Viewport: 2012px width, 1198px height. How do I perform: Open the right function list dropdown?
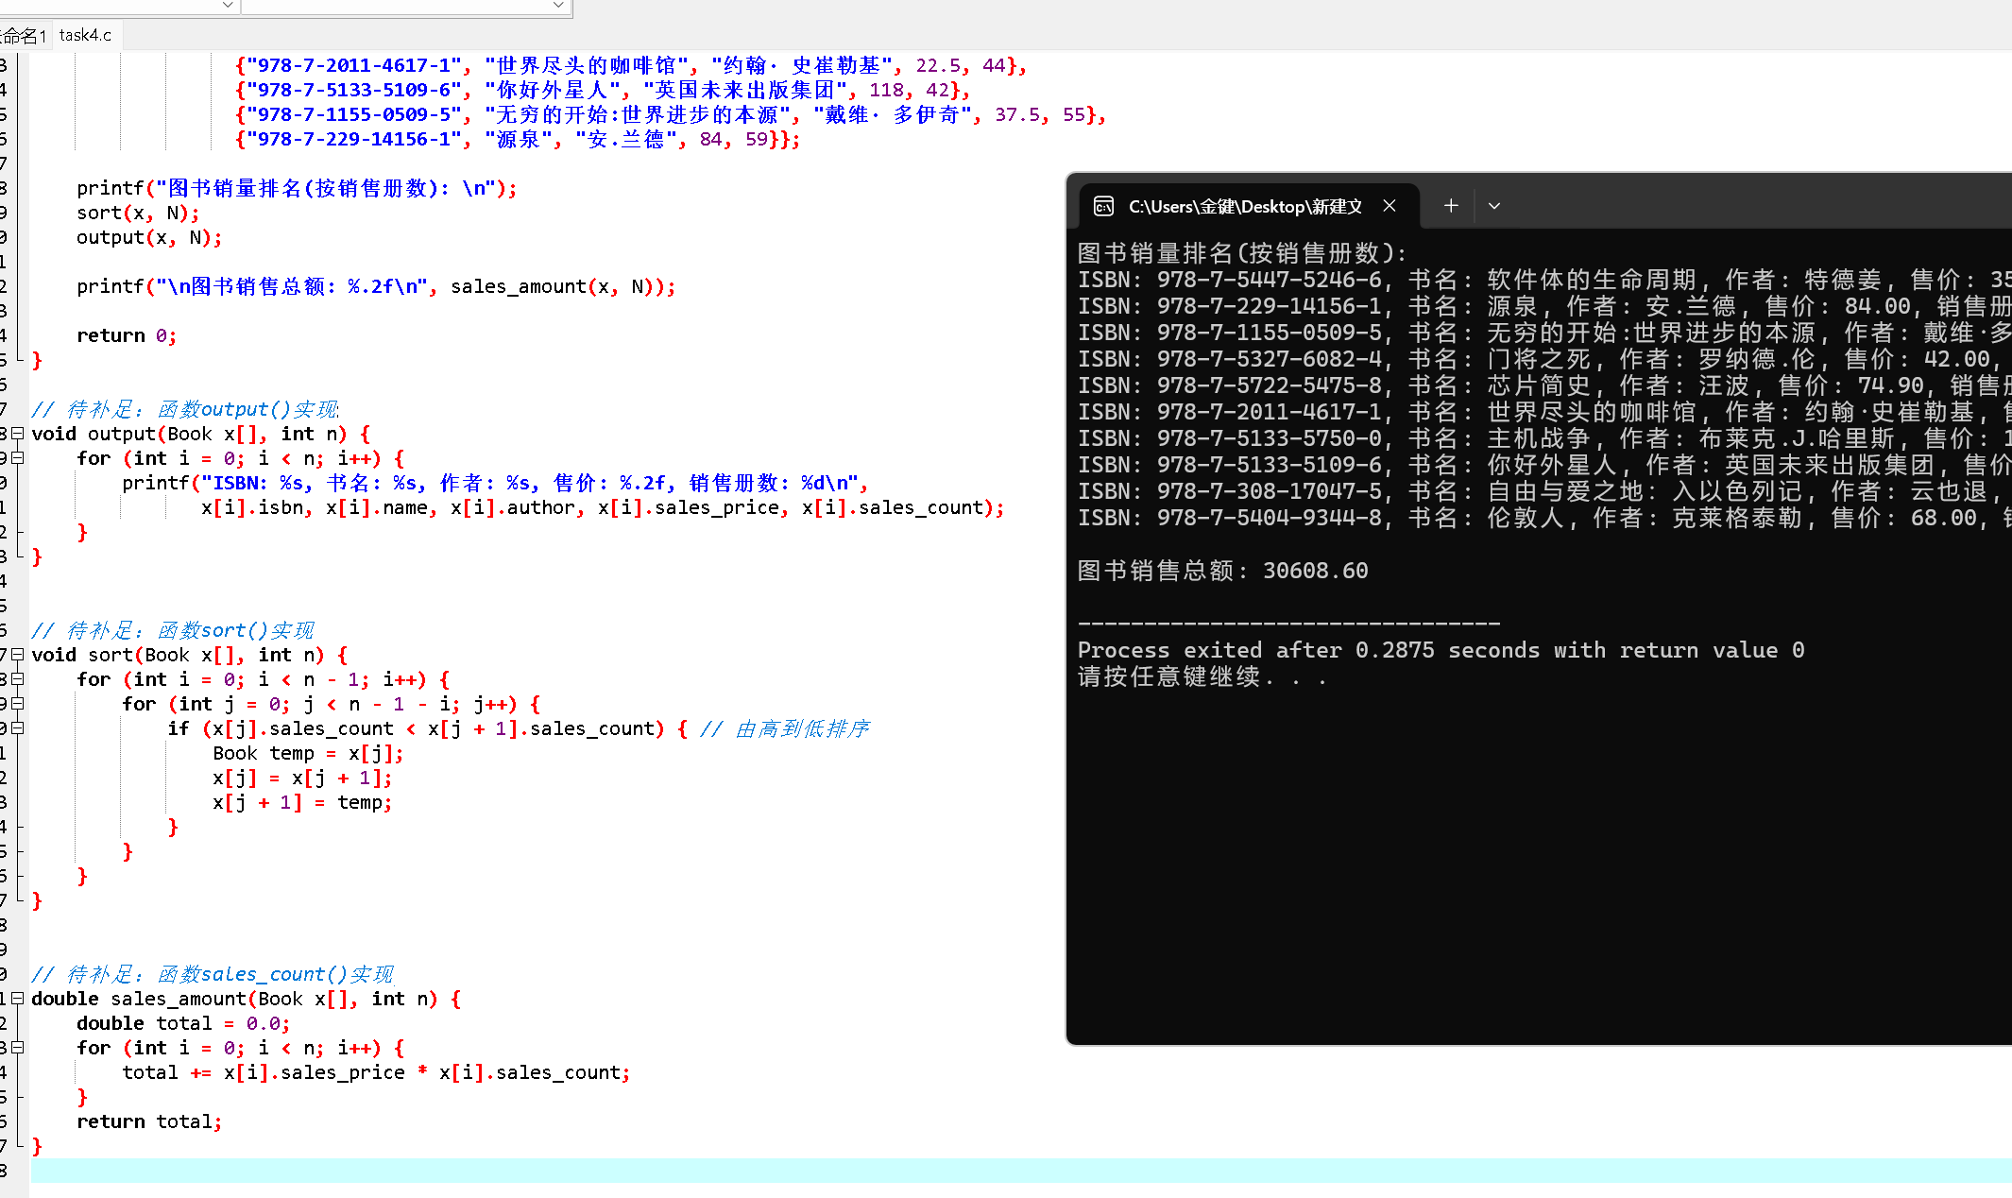(x=558, y=5)
